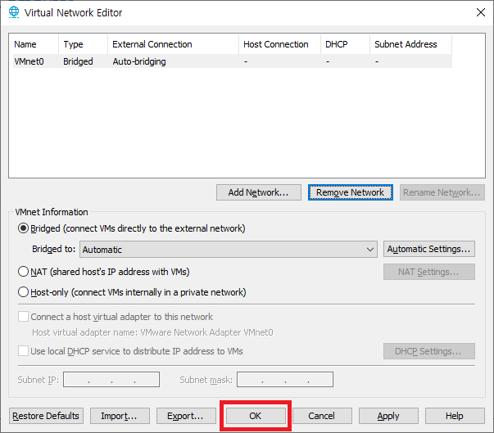Click Apply button
Viewport: 494px width, 433px height.
(x=388, y=416)
